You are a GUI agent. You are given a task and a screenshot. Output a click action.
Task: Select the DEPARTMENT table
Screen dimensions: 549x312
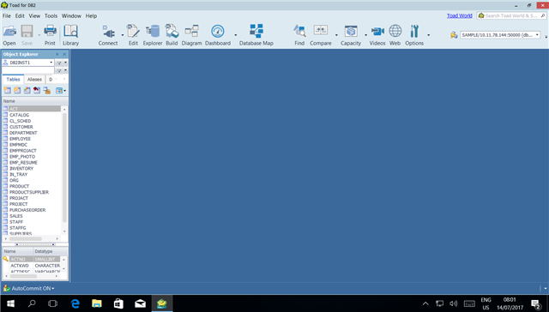(x=23, y=133)
